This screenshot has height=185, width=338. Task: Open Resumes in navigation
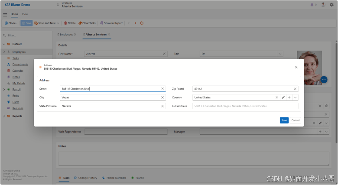pos(18,108)
